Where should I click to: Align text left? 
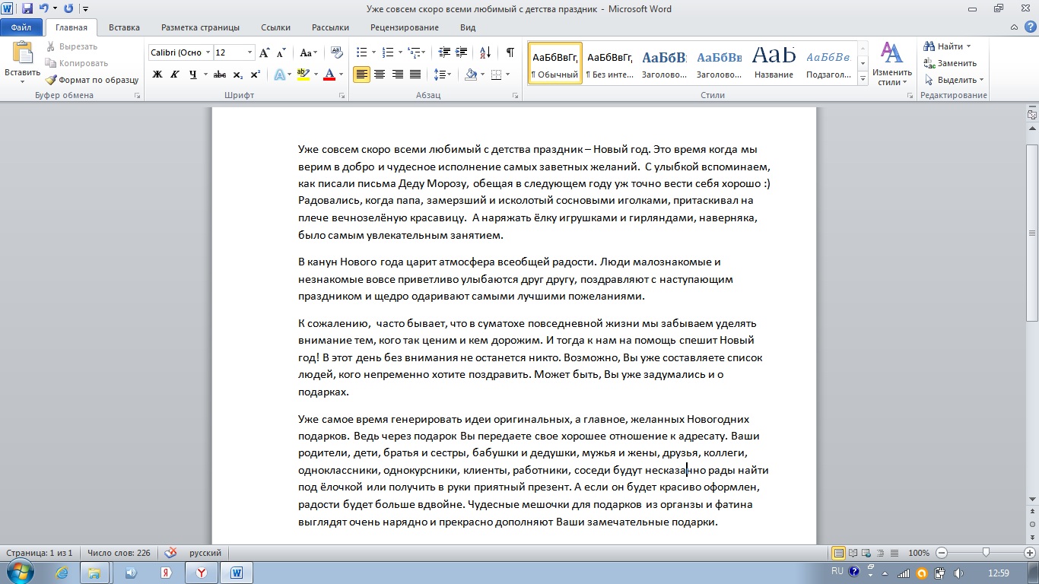(361, 75)
